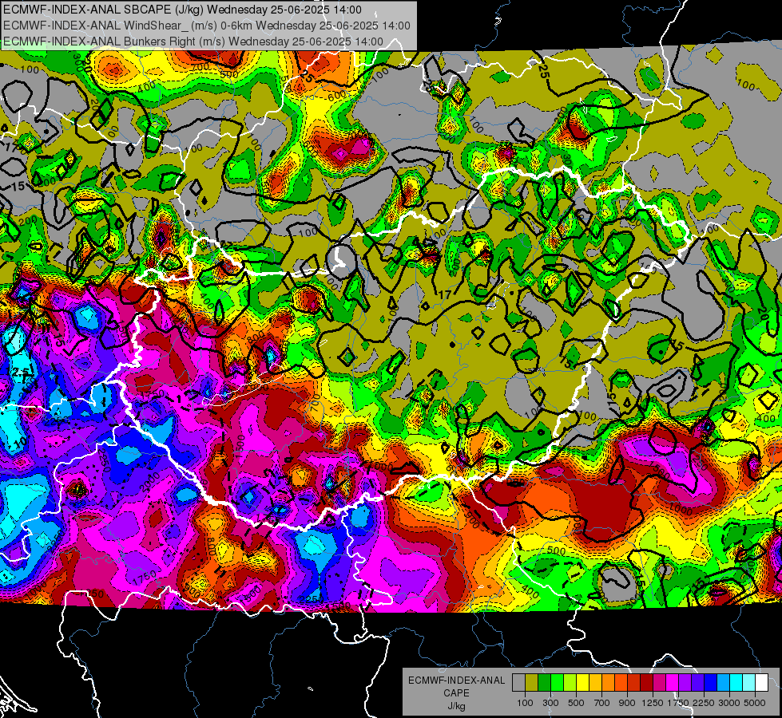Click the 3000 tick label in the legend
782x718 pixels.
pyautogui.click(x=729, y=703)
